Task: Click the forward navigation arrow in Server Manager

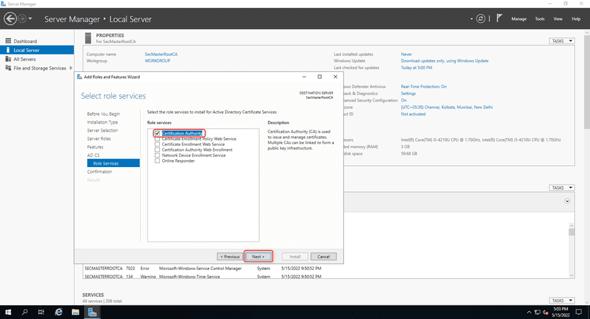Action: [x=22, y=18]
